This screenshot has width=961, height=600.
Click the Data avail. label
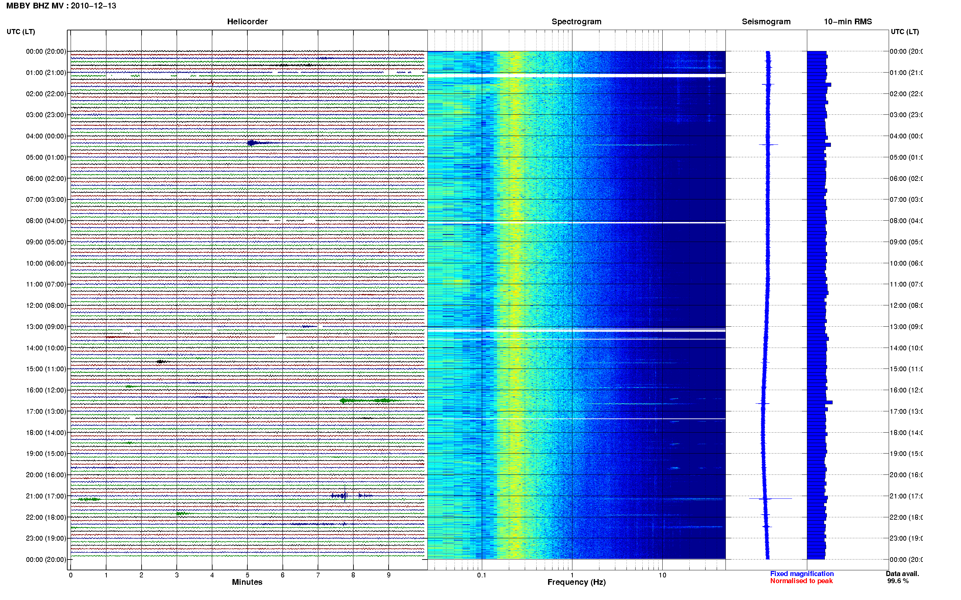tap(902, 574)
